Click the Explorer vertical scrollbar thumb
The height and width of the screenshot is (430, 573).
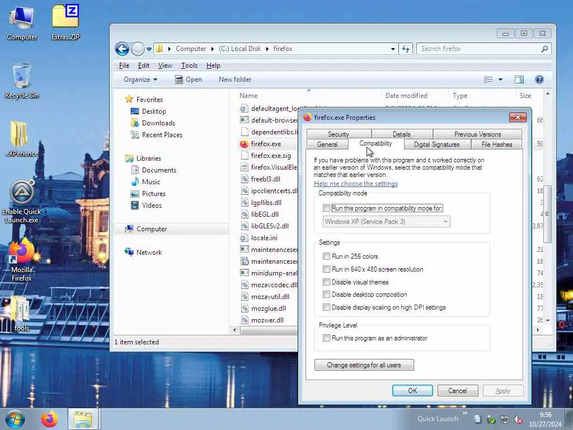point(547,214)
